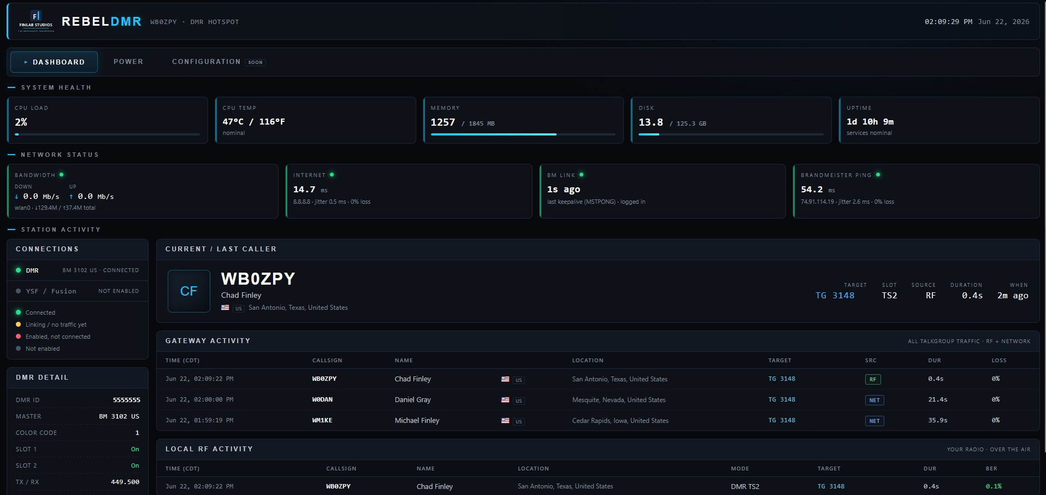Click the BER 0.1% value
This screenshot has width=1046, height=495.
(x=994, y=486)
